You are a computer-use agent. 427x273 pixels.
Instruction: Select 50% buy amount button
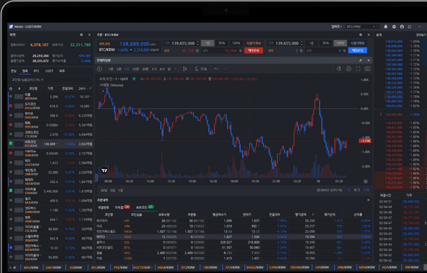point(222,43)
